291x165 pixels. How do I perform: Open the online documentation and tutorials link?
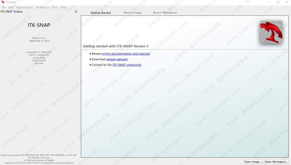point(126,54)
